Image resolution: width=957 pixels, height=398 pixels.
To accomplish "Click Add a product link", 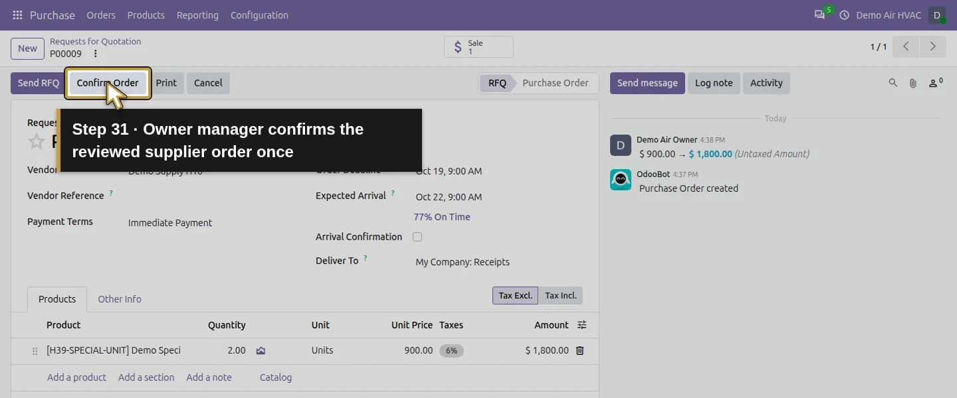I will [x=76, y=377].
